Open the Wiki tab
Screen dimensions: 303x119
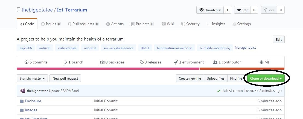click(x=168, y=24)
